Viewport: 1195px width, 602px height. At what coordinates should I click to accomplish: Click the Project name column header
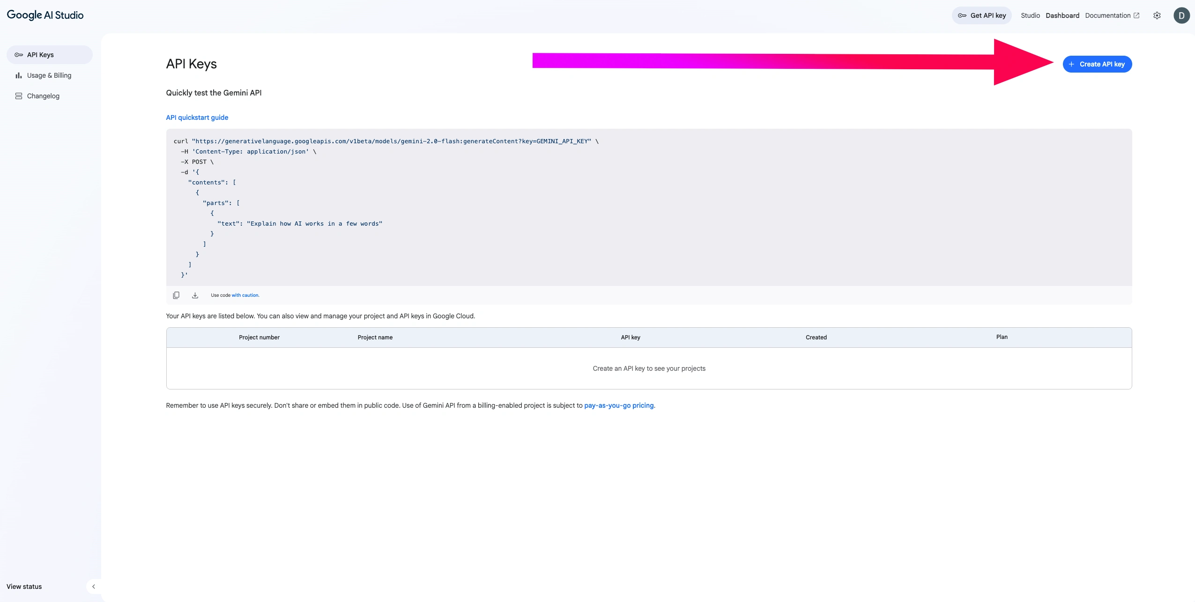(375, 338)
